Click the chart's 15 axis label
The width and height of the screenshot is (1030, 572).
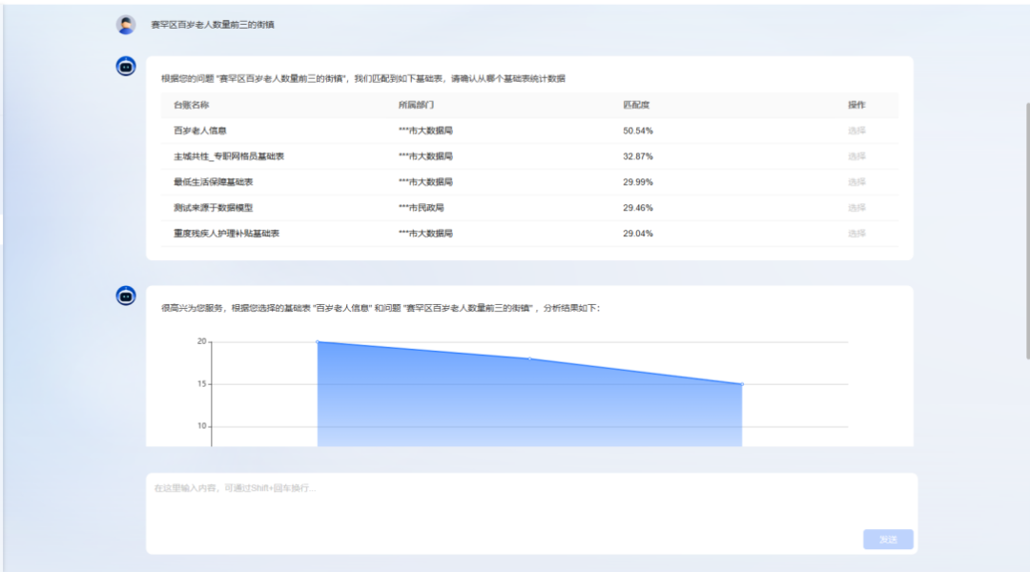201,384
